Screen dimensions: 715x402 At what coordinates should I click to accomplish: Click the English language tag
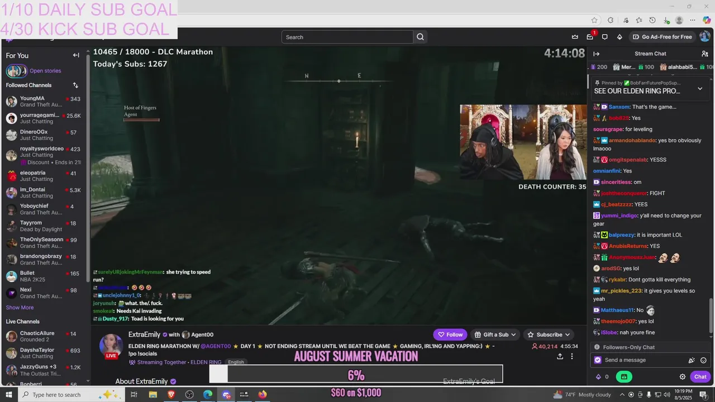click(x=236, y=362)
